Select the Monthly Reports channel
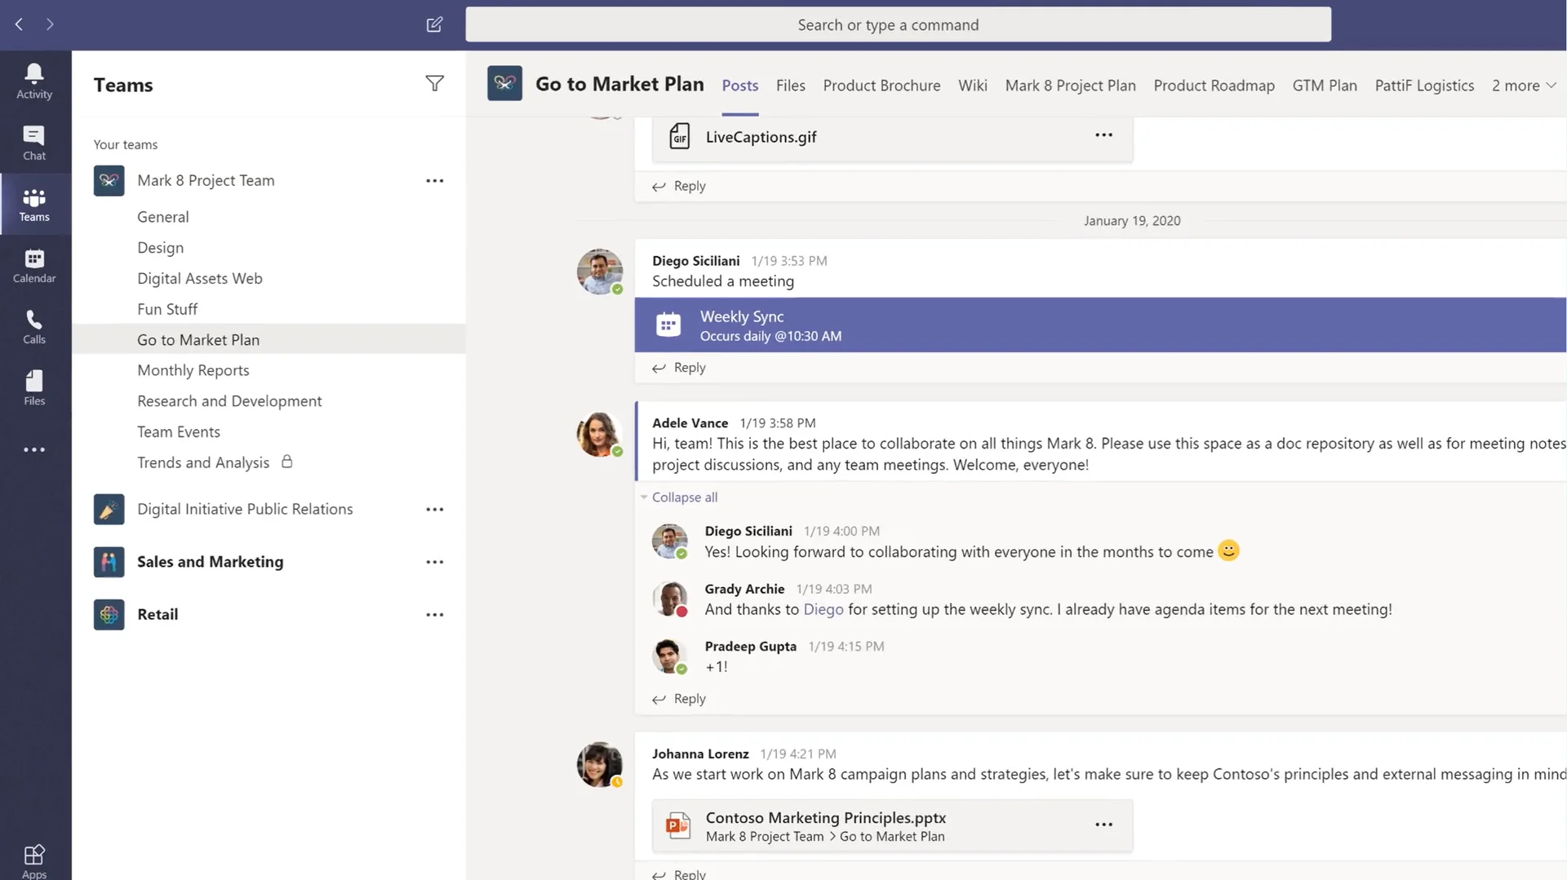This screenshot has width=1567, height=880. (193, 370)
